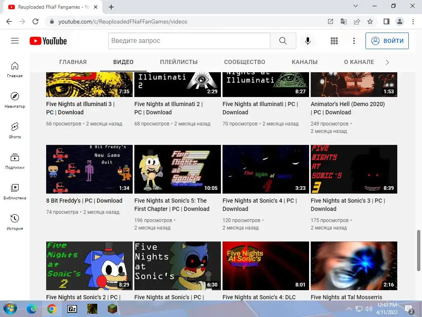Open История in sidebar
Image resolution: width=422 pixels, height=317 pixels.
tap(15, 222)
